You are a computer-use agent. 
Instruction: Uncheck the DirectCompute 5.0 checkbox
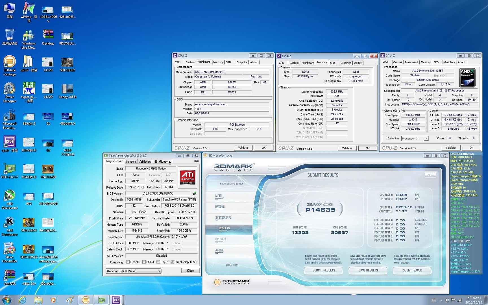tap(172, 262)
